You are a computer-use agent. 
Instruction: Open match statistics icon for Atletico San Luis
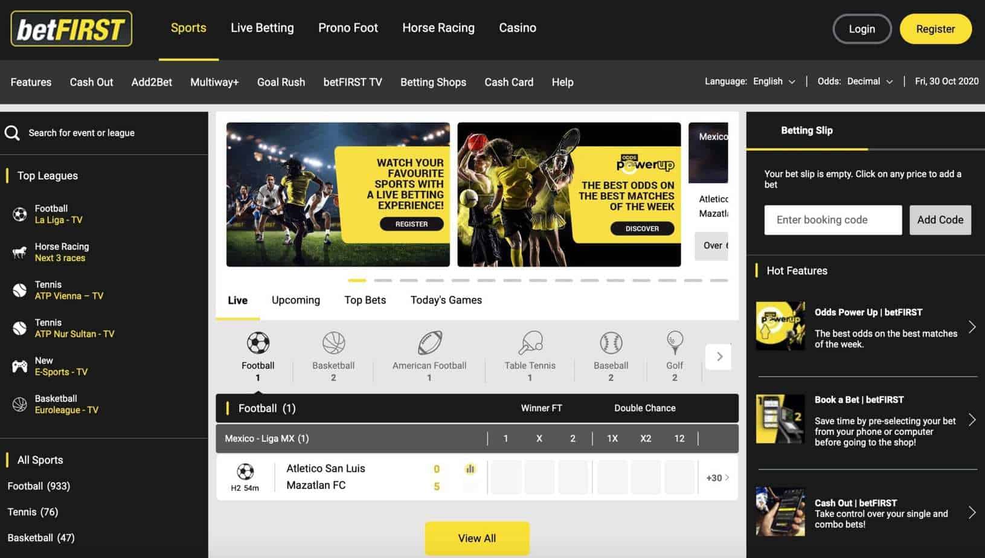click(470, 469)
